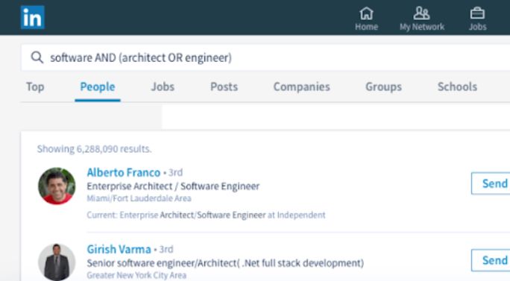Open Girish Varma's profile photo
The height and width of the screenshot is (281, 510).
[x=57, y=262]
